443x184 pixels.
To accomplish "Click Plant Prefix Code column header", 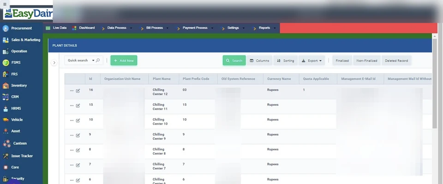I will pos(198,79).
